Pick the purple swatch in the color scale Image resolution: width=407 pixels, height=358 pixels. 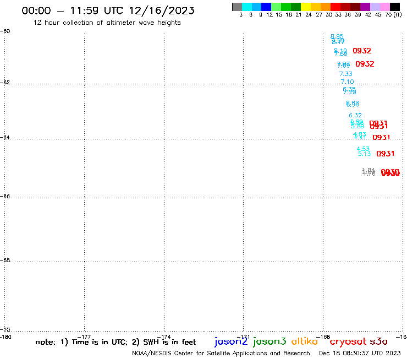365,7
